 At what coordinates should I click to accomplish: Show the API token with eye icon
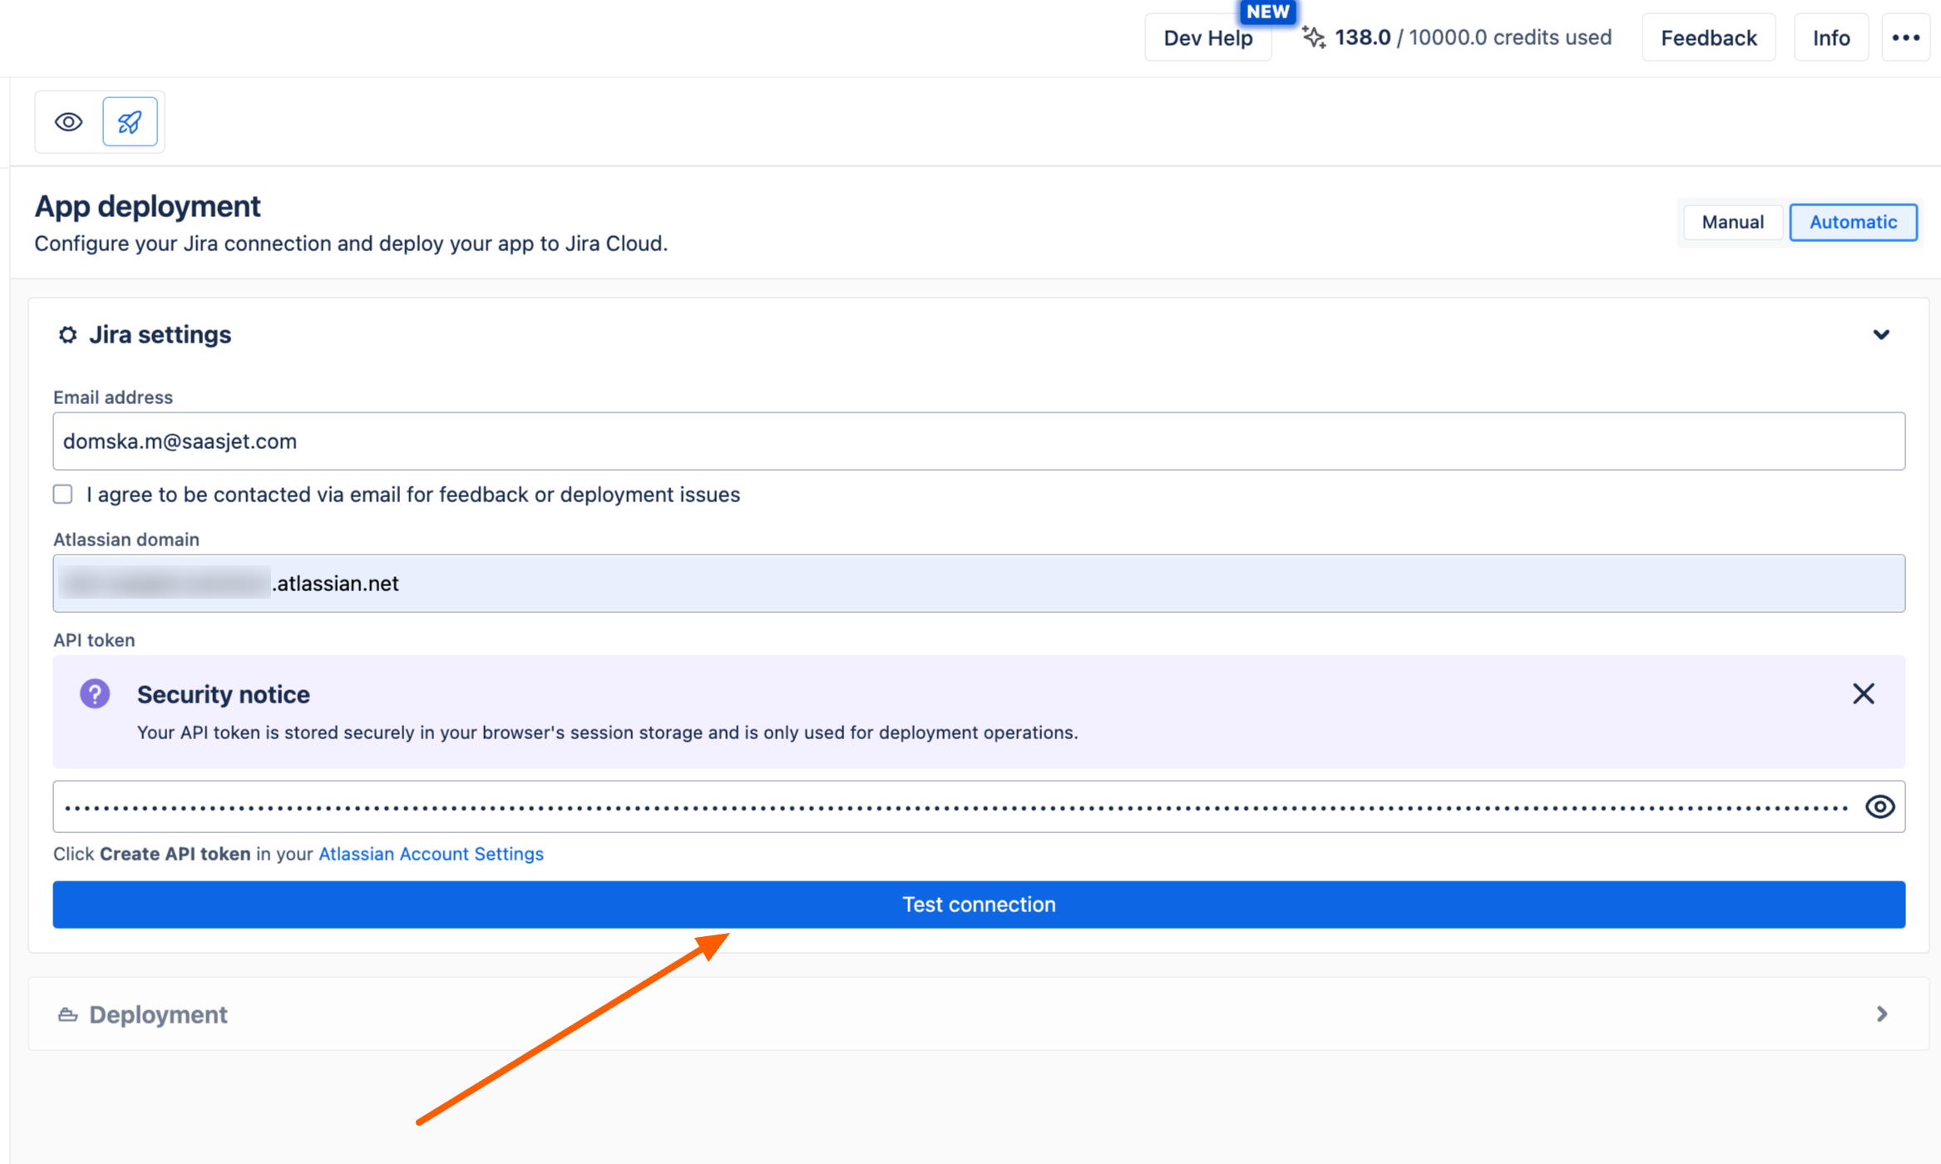tap(1879, 806)
